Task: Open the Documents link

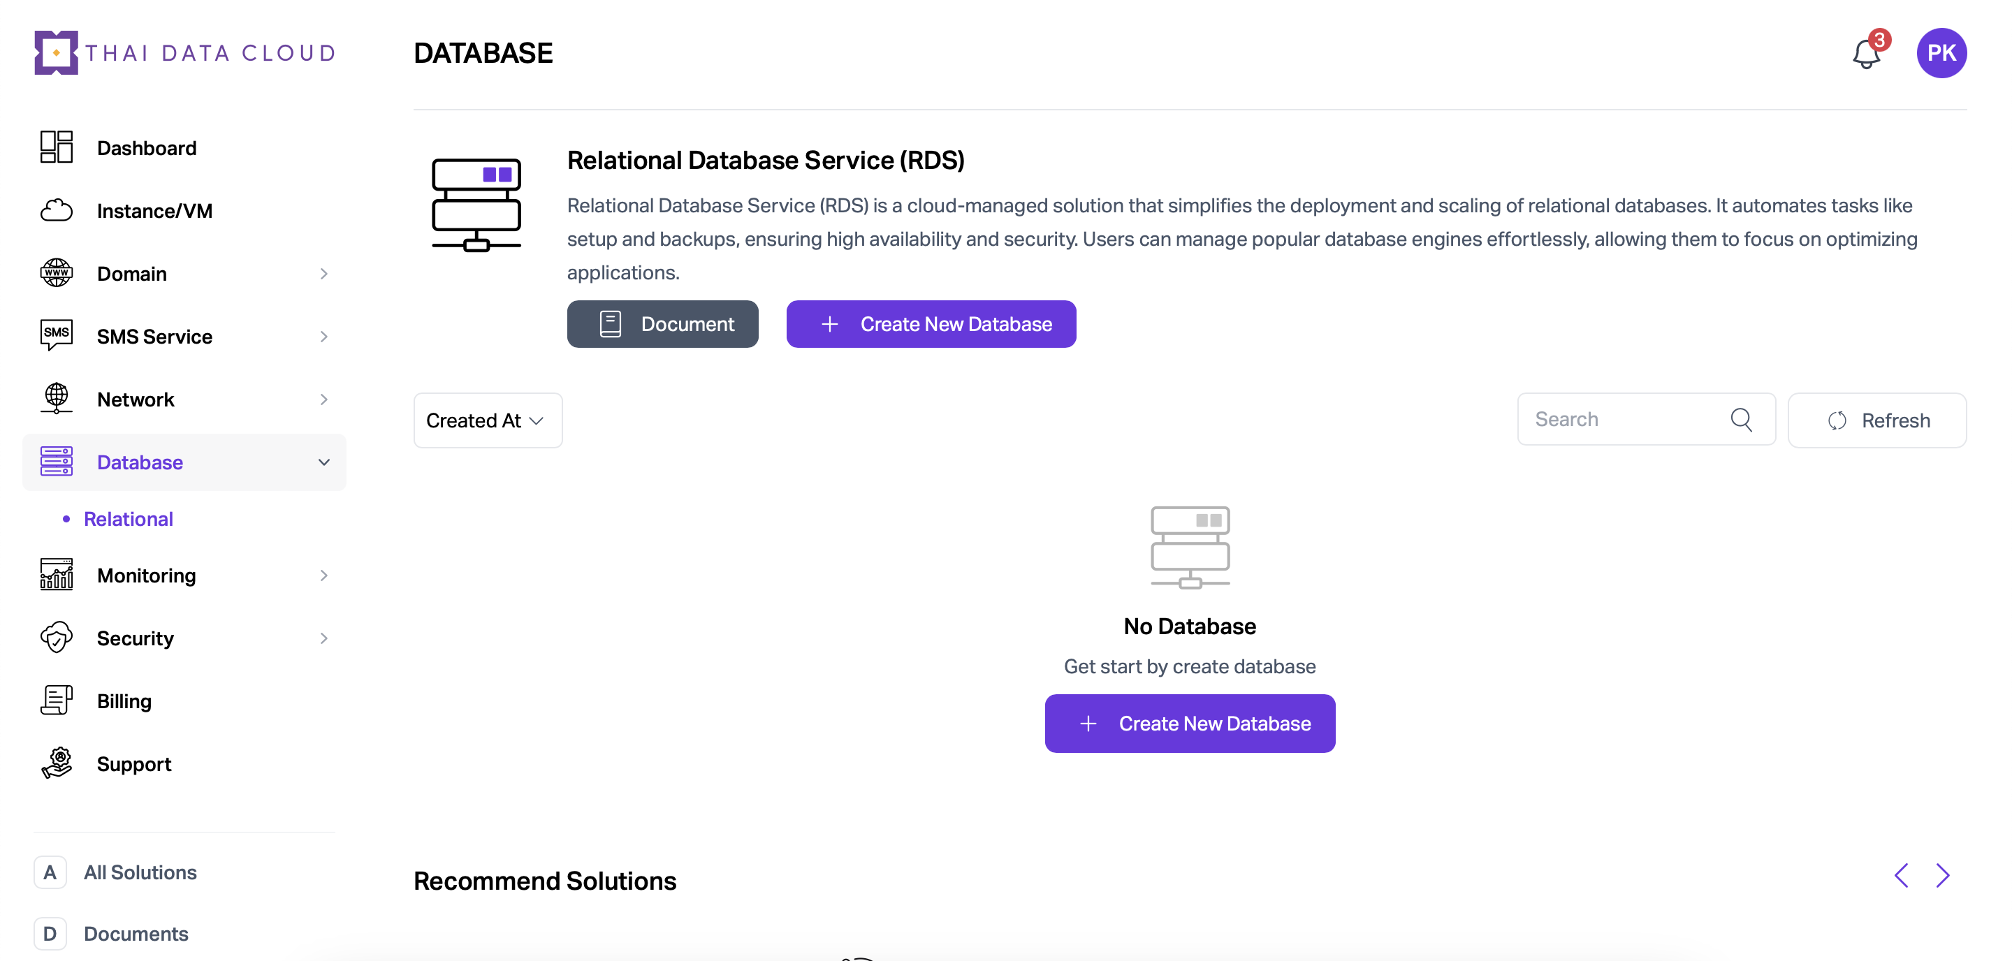Action: click(x=136, y=934)
